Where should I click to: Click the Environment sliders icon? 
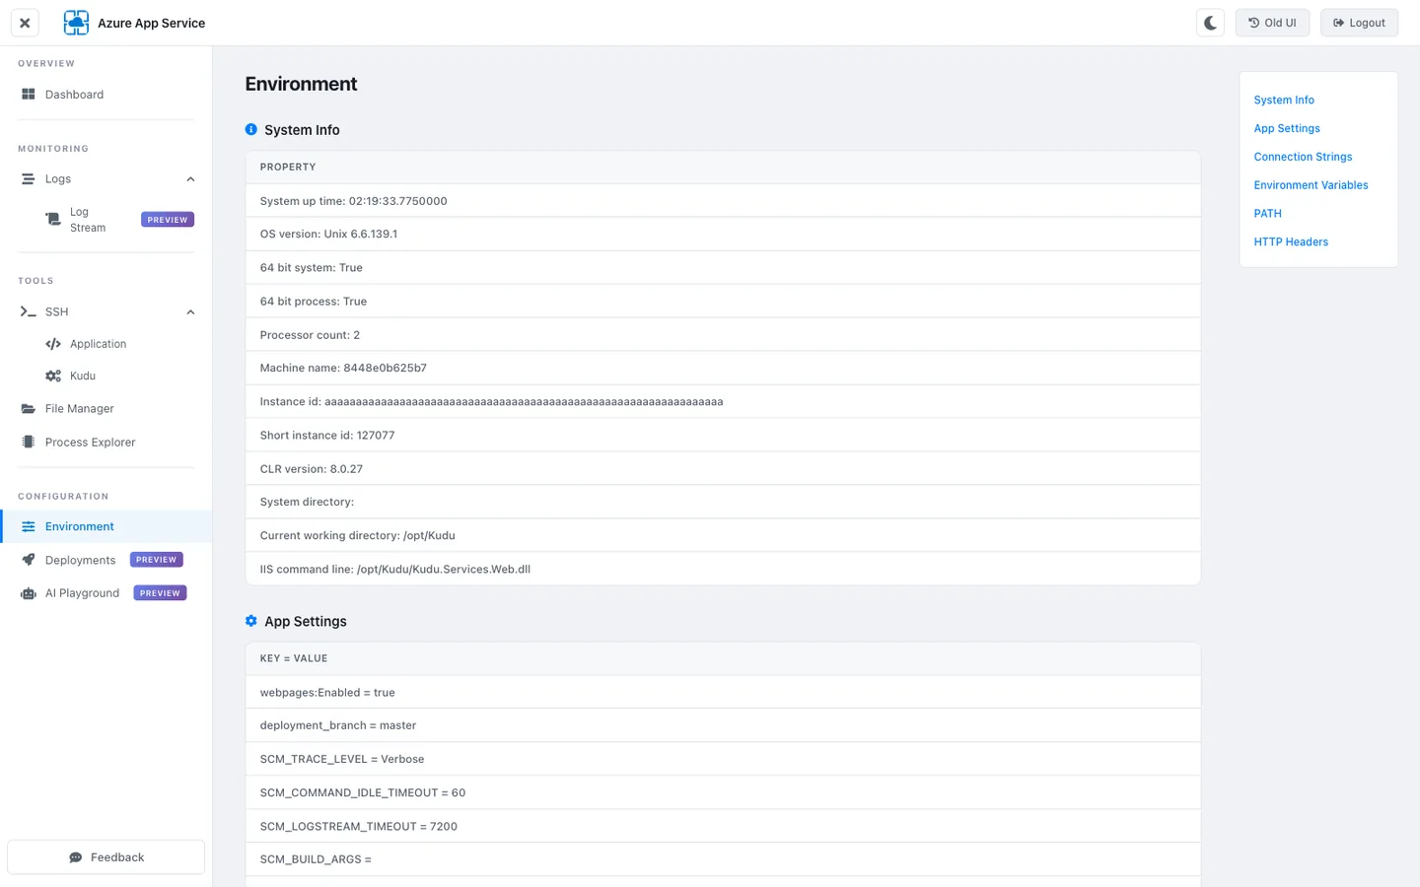click(29, 527)
